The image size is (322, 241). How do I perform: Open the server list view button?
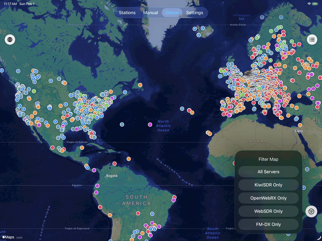pyautogui.click(x=312, y=40)
